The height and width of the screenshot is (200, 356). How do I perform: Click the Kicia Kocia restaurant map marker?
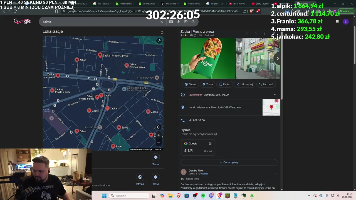[x=100, y=127]
